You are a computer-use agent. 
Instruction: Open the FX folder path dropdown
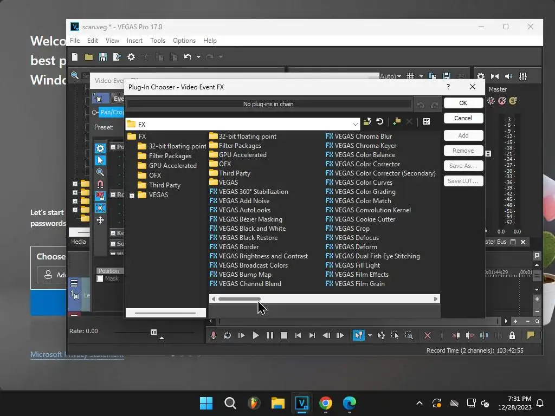[x=355, y=124]
